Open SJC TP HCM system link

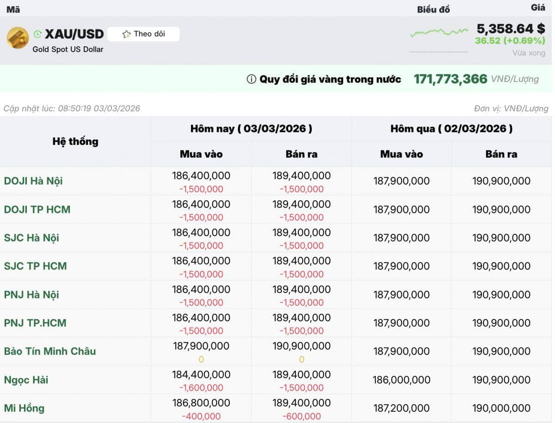coord(35,266)
